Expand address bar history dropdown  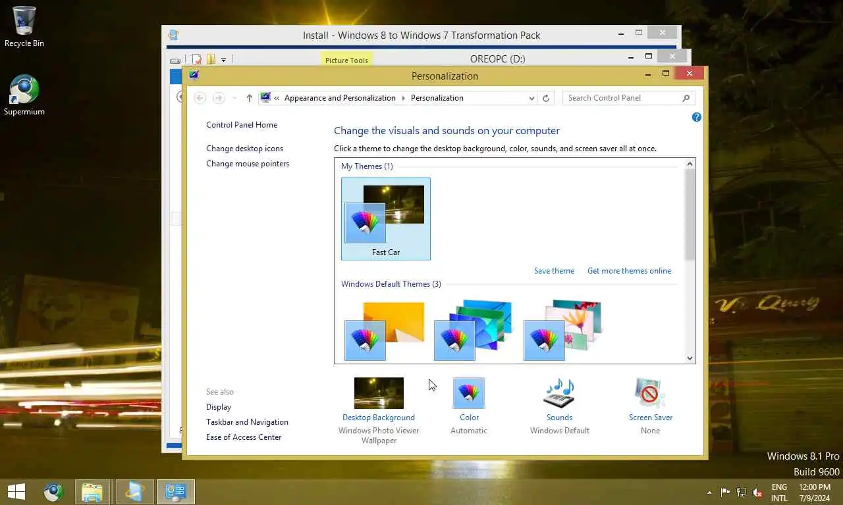pyautogui.click(x=531, y=98)
